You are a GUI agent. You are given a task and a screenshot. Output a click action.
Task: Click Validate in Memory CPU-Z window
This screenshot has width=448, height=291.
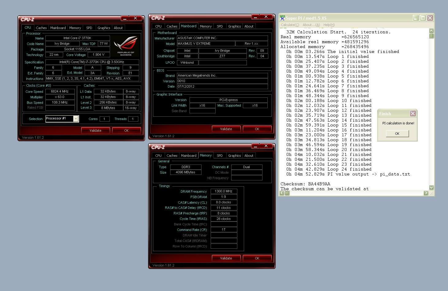[226, 258]
